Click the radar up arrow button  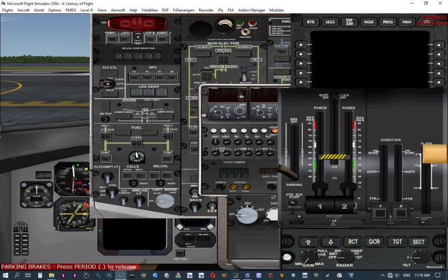[x=308, y=242]
